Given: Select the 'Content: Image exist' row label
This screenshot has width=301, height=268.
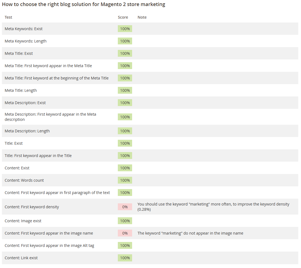Looking at the screenshot, I should coord(23,221).
